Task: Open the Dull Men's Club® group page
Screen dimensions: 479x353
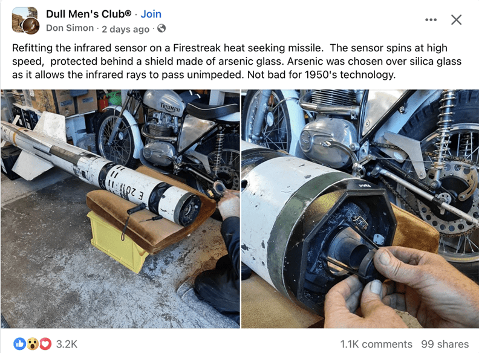Action: [x=88, y=14]
